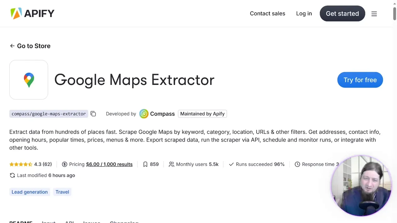397x223 pixels.
Task: Open the Compass developer profile link
Action: pos(162,114)
